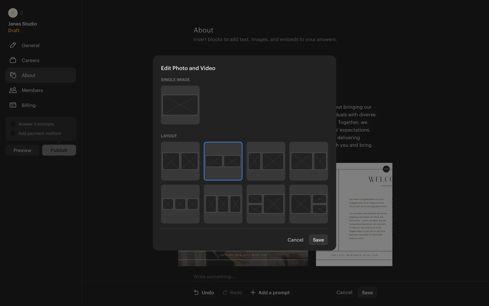Click the General pencil icon
This screenshot has height=306, width=489.
13,45
